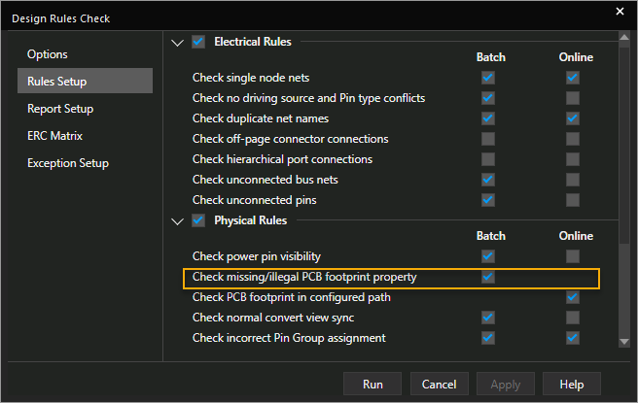The height and width of the screenshot is (403, 638).
Task: Switch to the ERC Matrix page
Action: 54,136
